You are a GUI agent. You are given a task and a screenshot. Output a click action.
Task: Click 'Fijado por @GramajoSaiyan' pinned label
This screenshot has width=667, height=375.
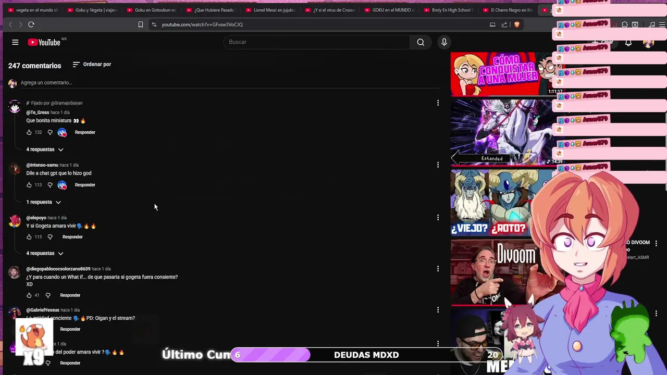click(x=54, y=103)
